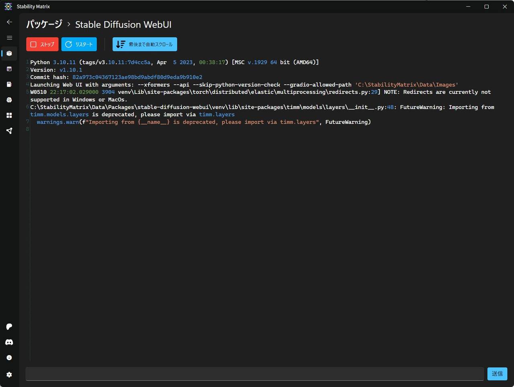Open the hamburger menu in the sidebar

click(9, 38)
